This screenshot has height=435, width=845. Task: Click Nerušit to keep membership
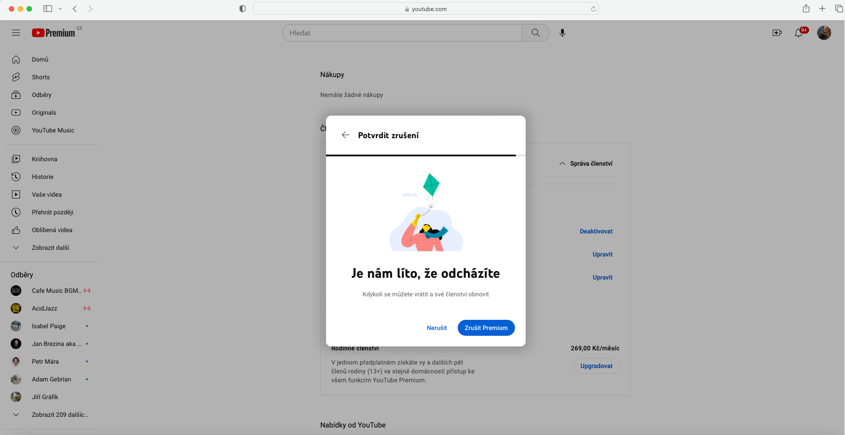click(436, 328)
